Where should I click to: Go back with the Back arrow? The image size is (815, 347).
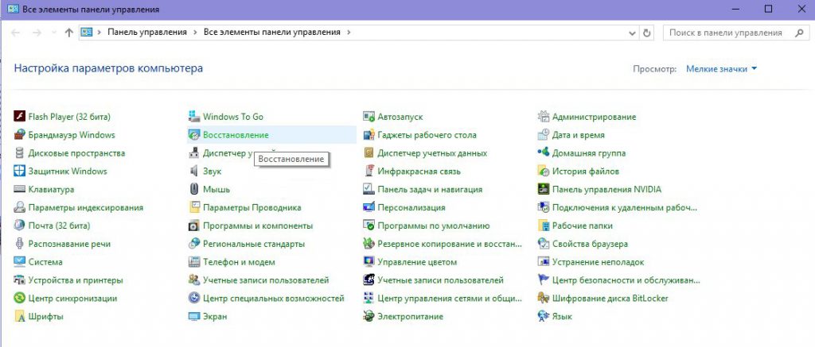coord(16,32)
